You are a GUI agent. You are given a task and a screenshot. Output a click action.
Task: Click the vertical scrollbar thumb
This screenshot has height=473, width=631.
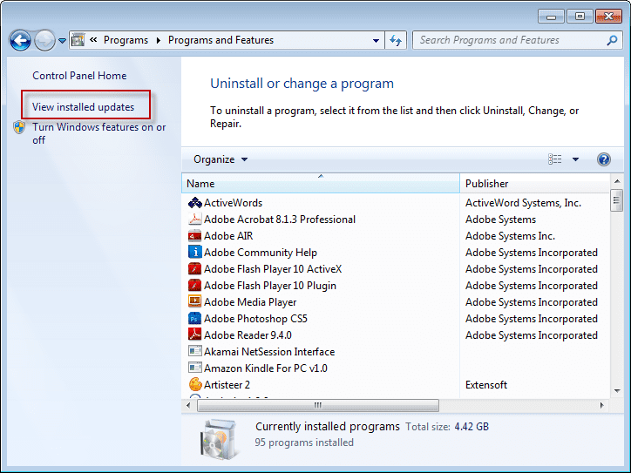tap(617, 200)
